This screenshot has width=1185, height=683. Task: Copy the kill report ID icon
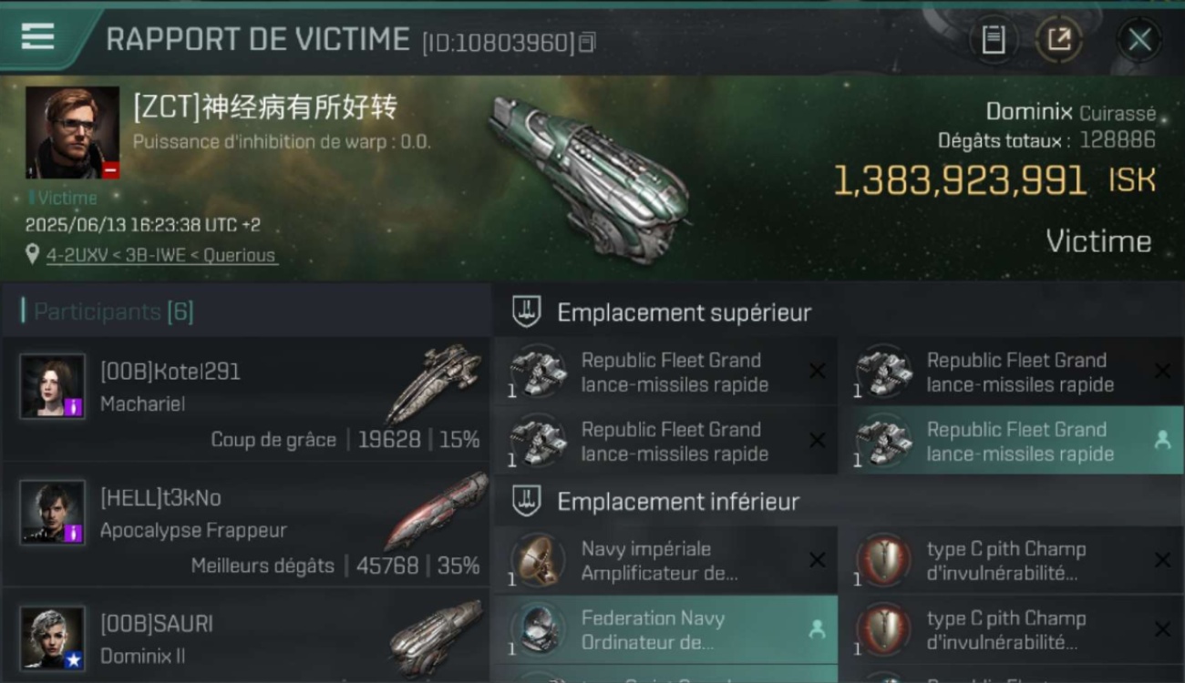pyautogui.click(x=588, y=42)
